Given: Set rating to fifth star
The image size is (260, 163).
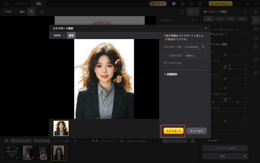Looking at the screenshot, I should [x=115, y=141].
